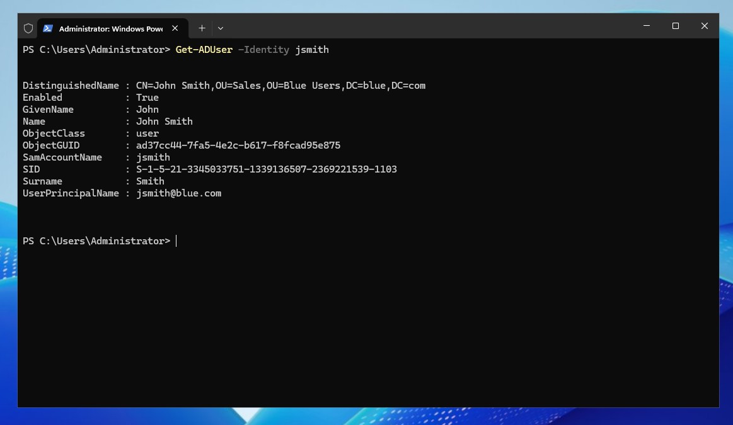Maximize the terminal window
This screenshot has width=733, height=425.
point(675,26)
